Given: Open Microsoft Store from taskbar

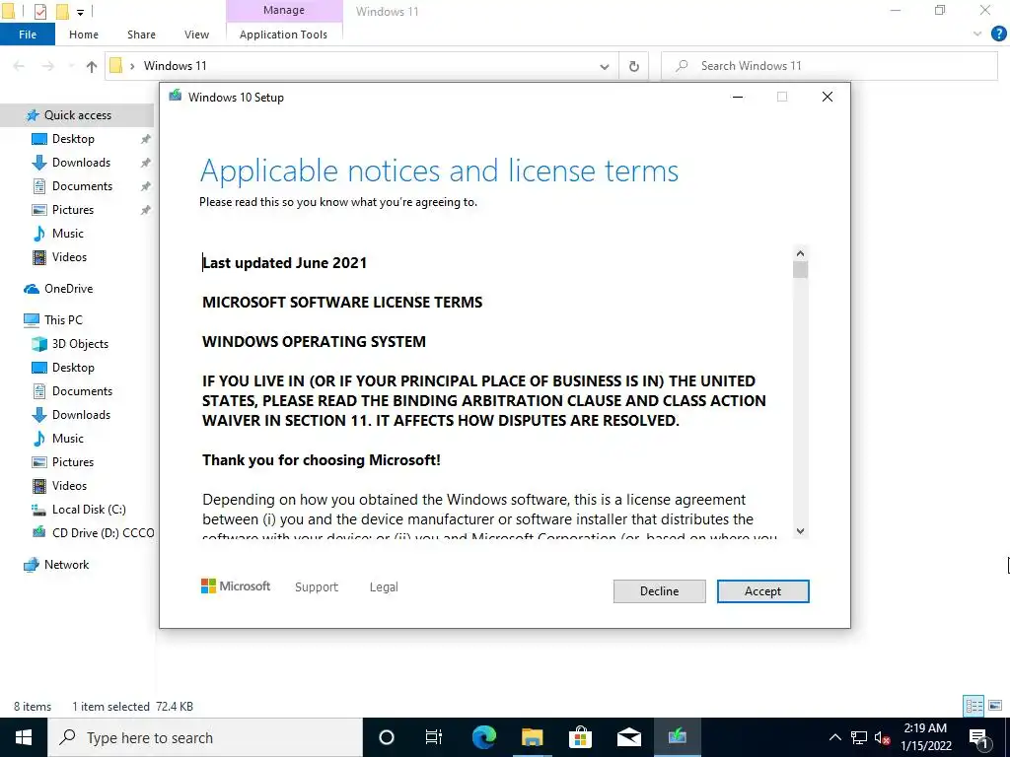Looking at the screenshot, I should click(580, 737).
